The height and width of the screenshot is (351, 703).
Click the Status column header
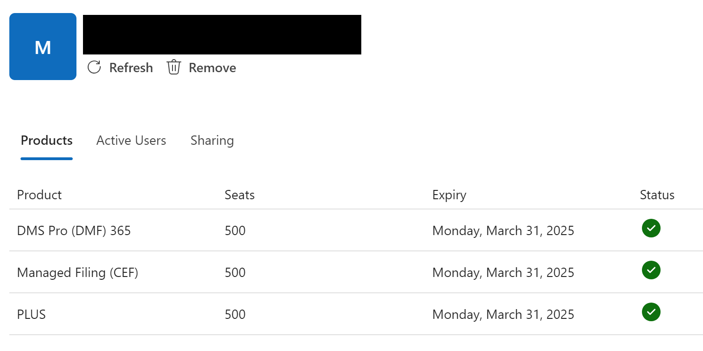(x=657, y=195)
